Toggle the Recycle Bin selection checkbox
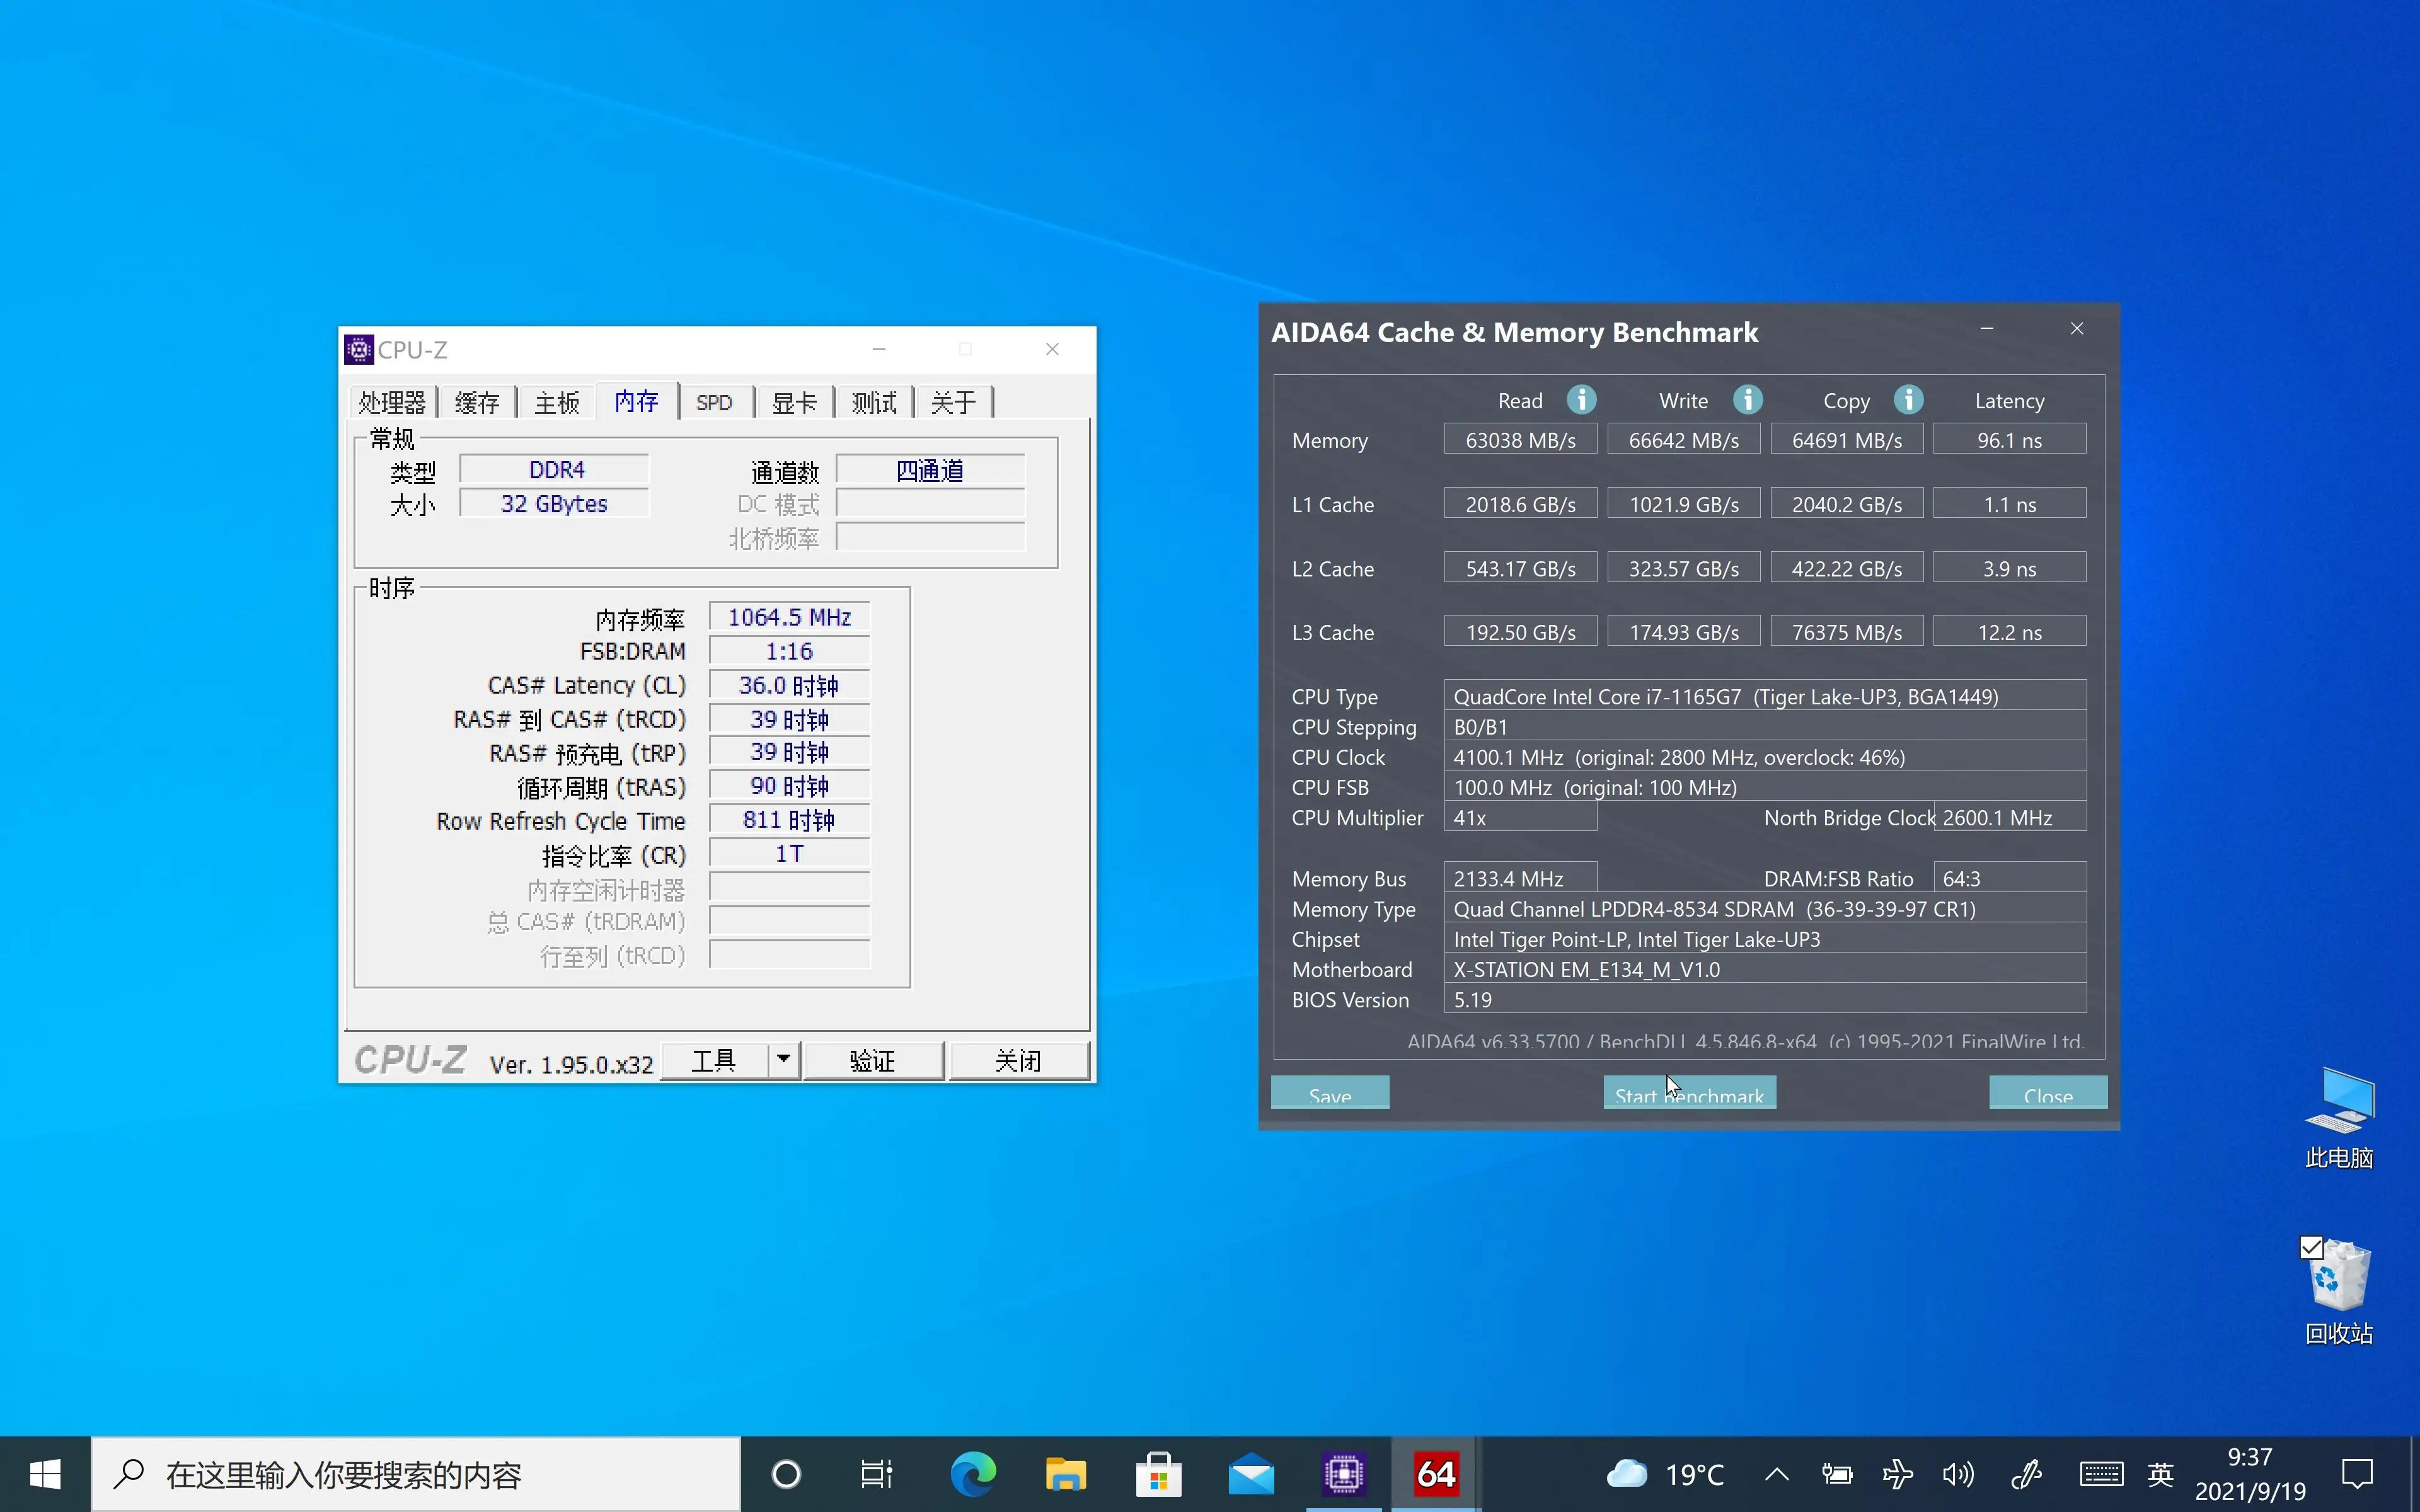The image size is (2420, 1512). 2311,1247
